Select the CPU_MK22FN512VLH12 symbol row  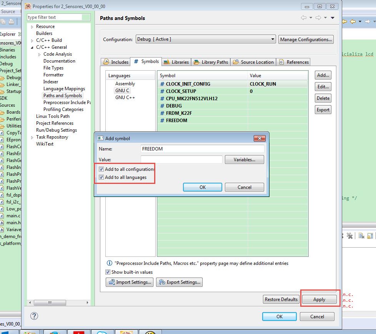(x=232, y=98)
